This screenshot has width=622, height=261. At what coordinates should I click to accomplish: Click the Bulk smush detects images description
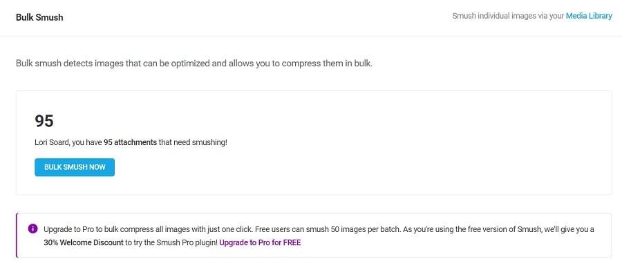194,64
